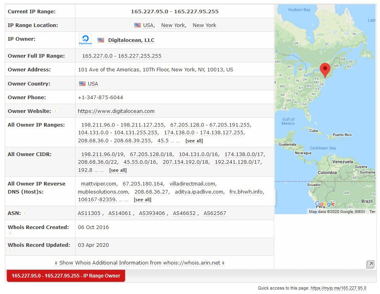This screenshot has height=294, width=380.
Task: Click the created date 06 Oct 2016
Action: 93,227
